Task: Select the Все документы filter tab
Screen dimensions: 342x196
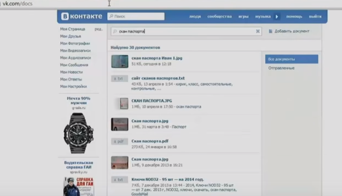Action: [292, 59]
